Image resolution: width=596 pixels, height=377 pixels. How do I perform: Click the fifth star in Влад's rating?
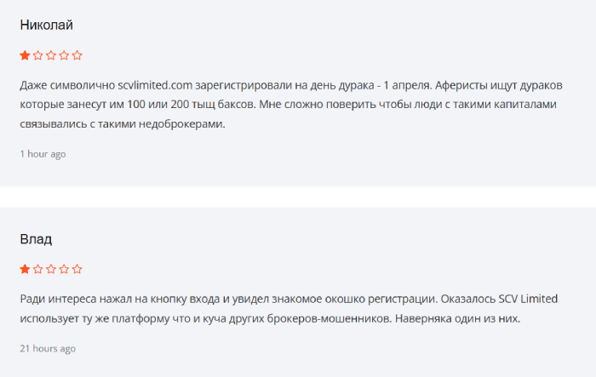(77, 269)
